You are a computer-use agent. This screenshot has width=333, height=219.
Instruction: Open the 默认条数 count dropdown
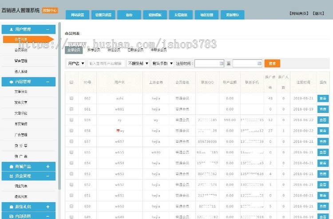click(x=163, y=63)
